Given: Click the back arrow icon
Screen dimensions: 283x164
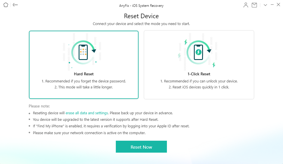Looking at the screenshot, I should click(15, 5).
